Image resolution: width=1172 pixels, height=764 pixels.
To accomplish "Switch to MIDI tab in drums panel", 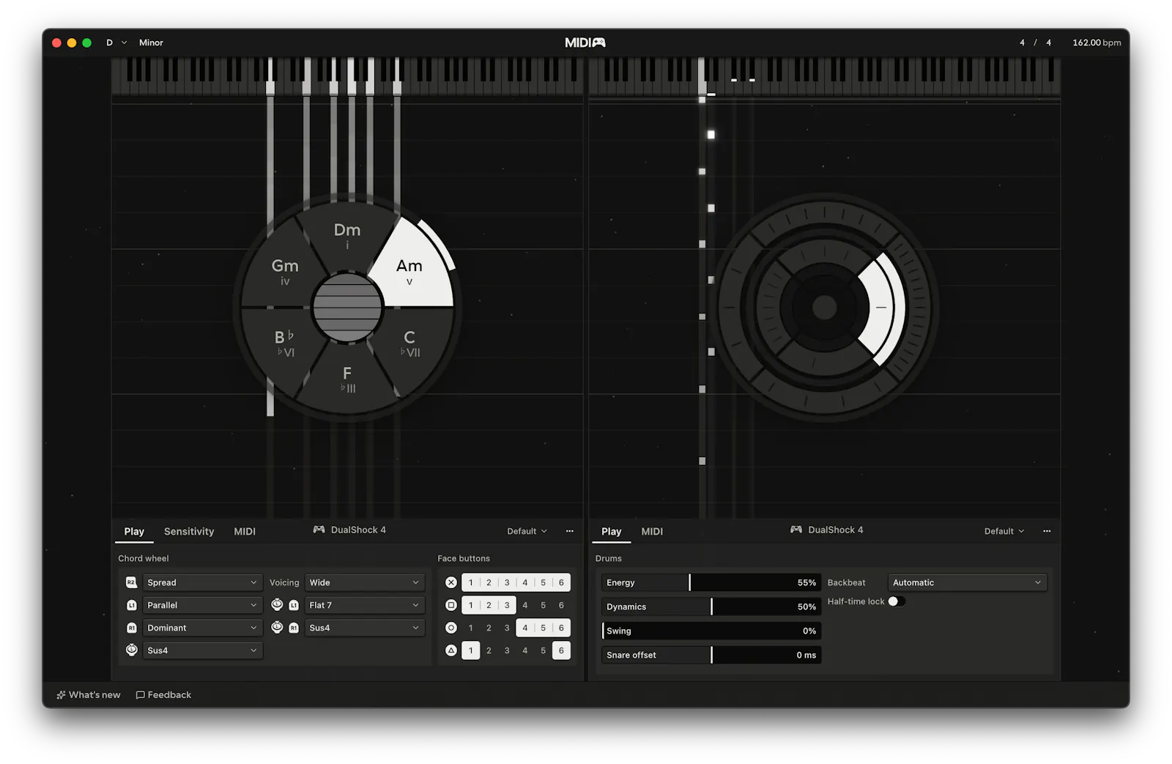I will 652,532.
